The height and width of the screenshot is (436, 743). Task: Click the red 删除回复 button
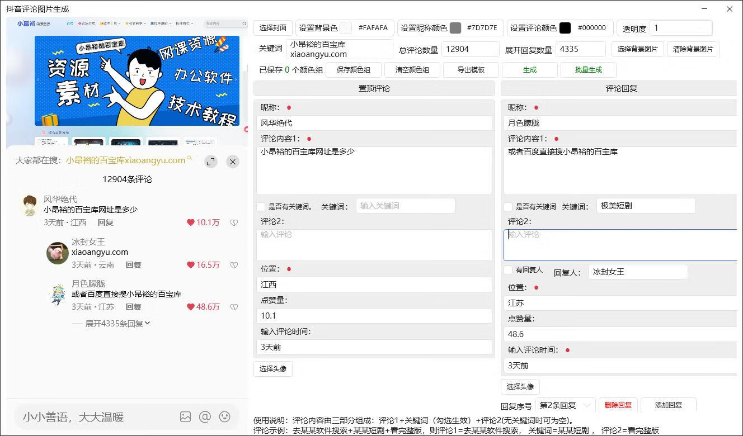point(618,405)
